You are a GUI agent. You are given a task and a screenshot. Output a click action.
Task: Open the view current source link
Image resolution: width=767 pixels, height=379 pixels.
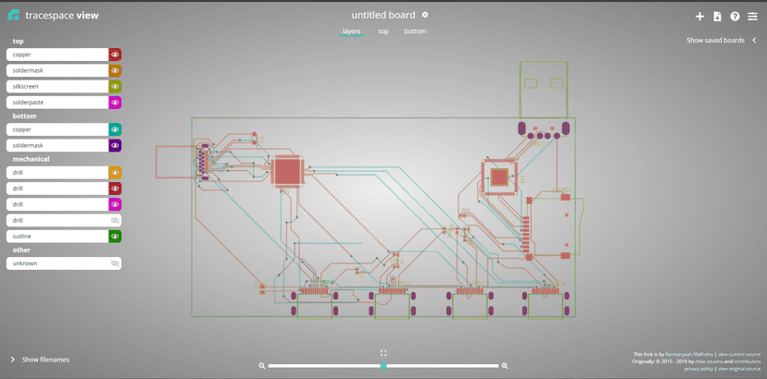point(738,354)
